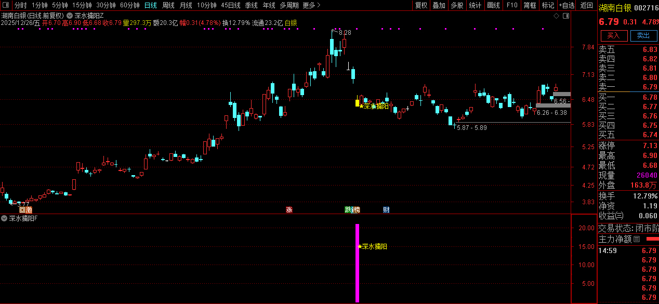This screenshot has width=659, height=304.
Task: Open F10 company info
Action: 512,5
